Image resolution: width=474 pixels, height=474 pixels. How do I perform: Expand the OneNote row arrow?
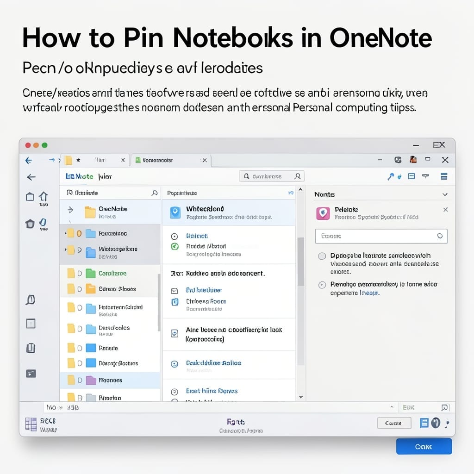click(70, 210)
